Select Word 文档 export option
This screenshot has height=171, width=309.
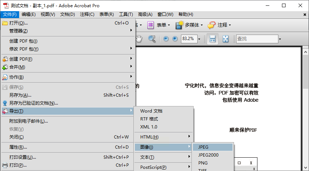click(x=151, y=111)
